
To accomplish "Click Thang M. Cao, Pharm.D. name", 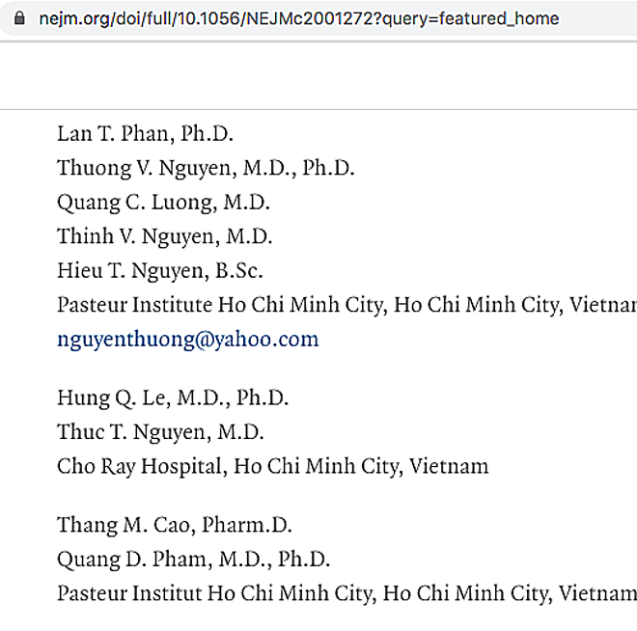I will click(174, 525).
